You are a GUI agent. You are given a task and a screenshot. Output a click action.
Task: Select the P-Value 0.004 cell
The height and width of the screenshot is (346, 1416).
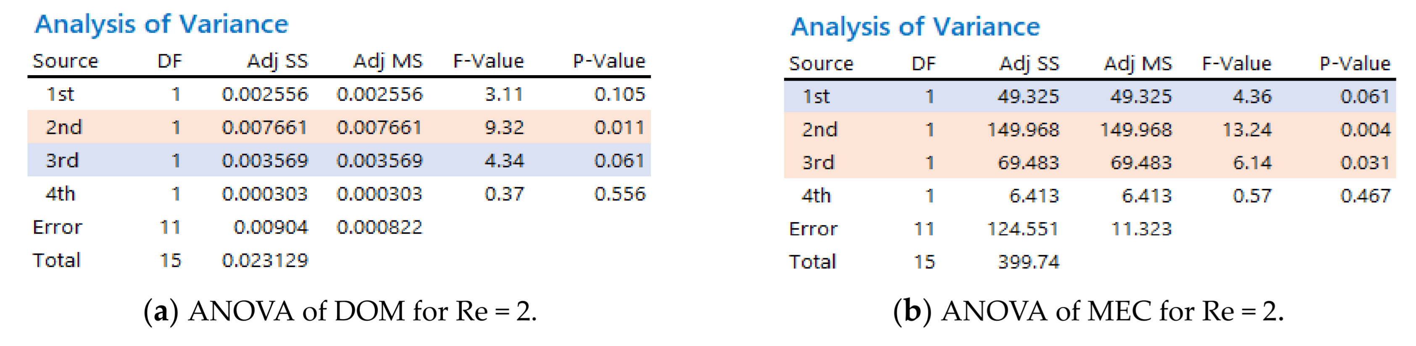(1366, 130)
